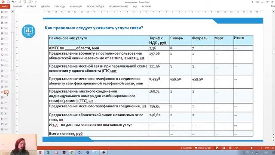Click the PowerPoint logo in the title bar

[x=3, y=2]
